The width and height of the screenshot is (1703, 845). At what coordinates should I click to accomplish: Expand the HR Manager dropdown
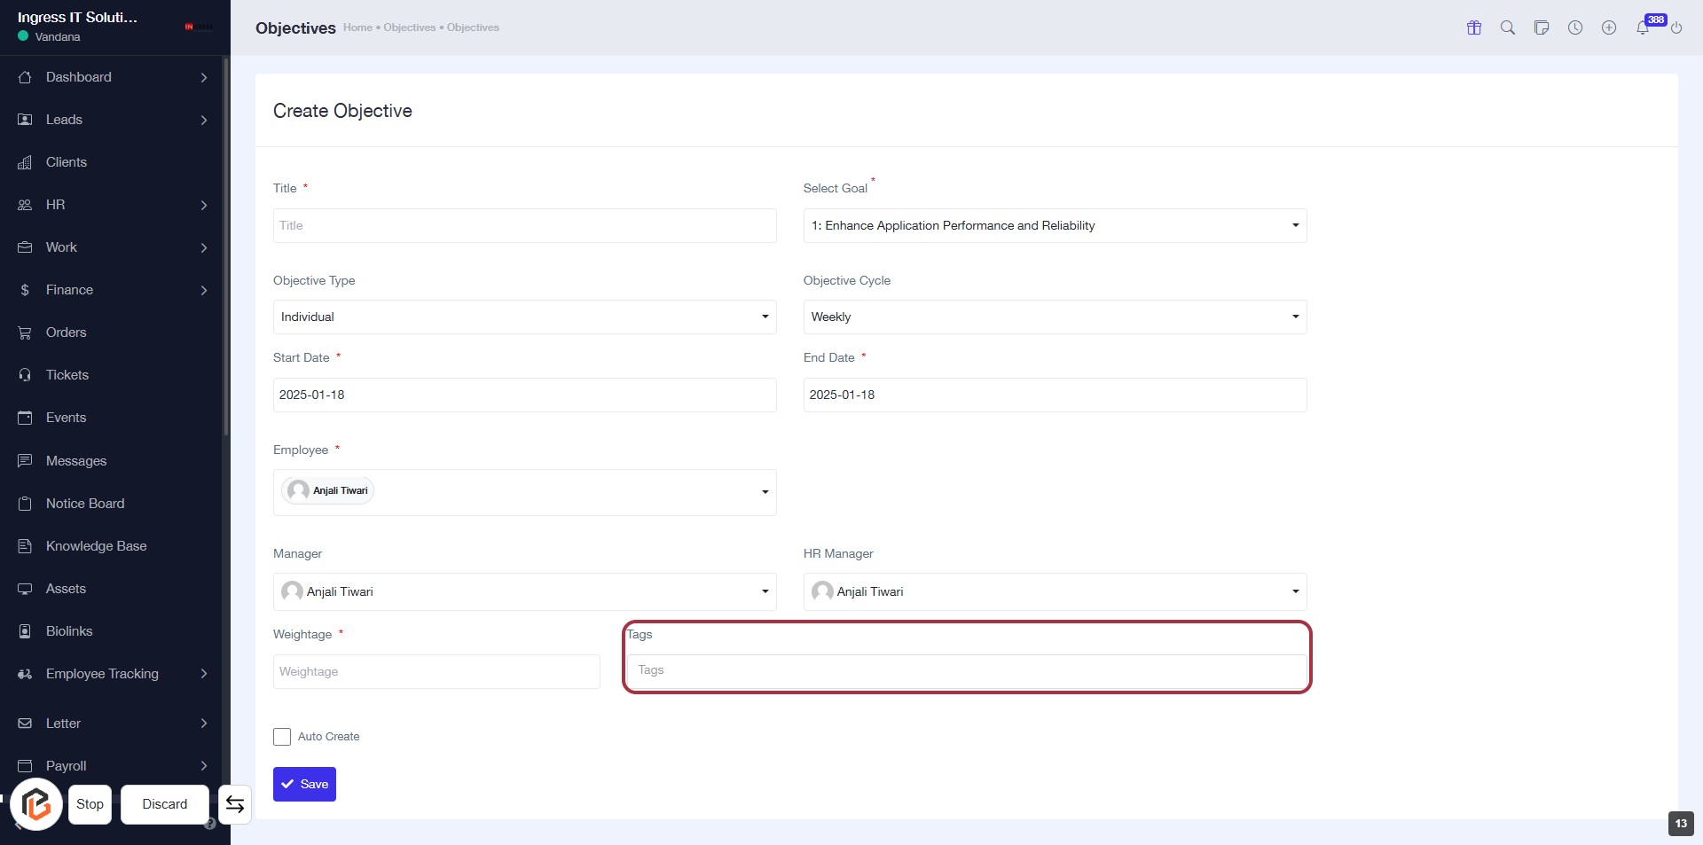(x=1055, y=591)
